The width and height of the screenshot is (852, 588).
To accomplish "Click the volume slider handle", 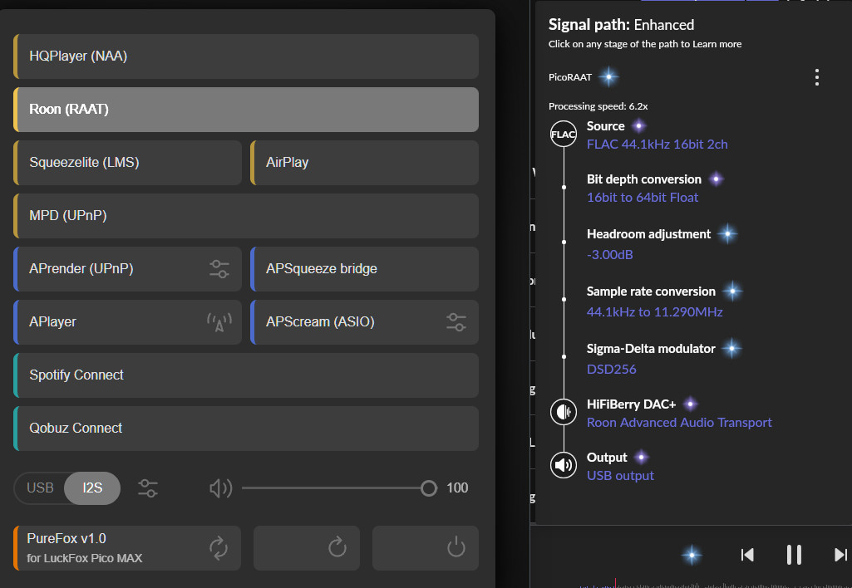I will click(x=429, y=488).
